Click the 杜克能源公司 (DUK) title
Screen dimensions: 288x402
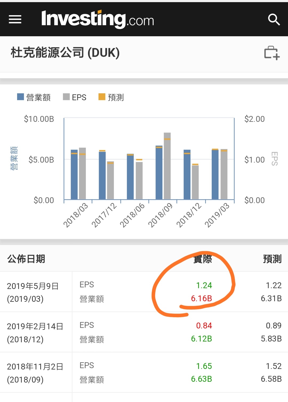tap(65, 53)
